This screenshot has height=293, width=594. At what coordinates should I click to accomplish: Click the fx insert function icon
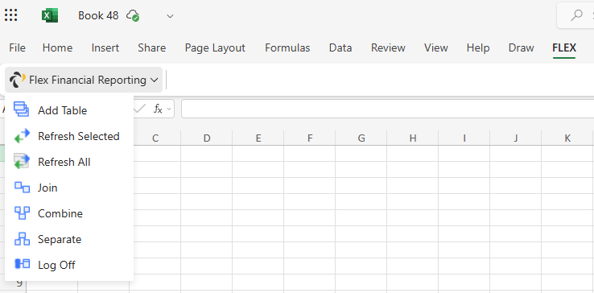tap(158, 109)
